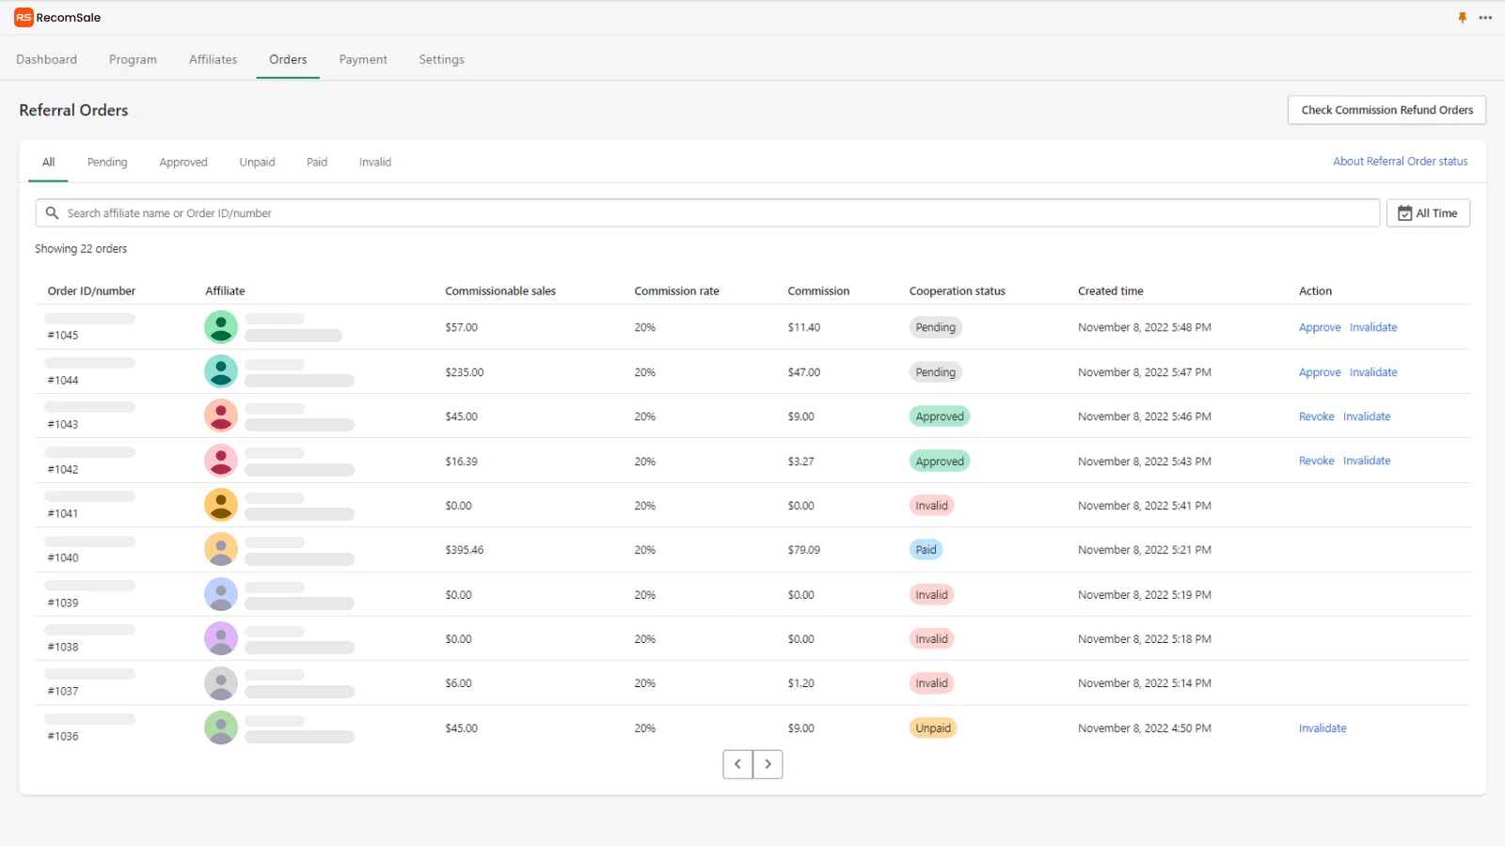Click the 'Showing 22 orders' text
The image size is (1505, 846).
coord(81,249)
